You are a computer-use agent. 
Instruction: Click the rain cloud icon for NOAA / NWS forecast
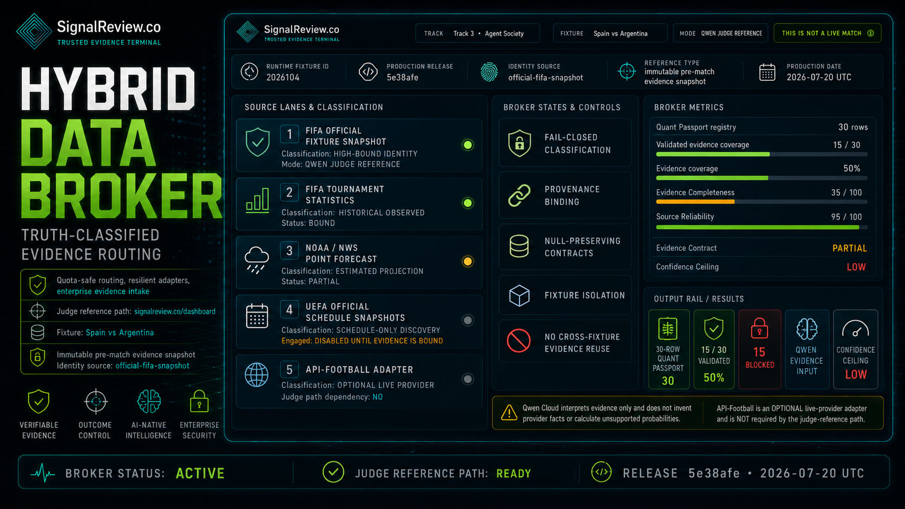257,260
